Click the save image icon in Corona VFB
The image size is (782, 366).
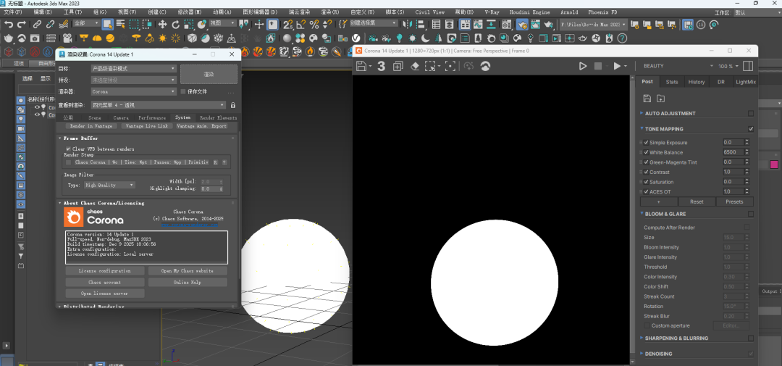coord(362,66)
